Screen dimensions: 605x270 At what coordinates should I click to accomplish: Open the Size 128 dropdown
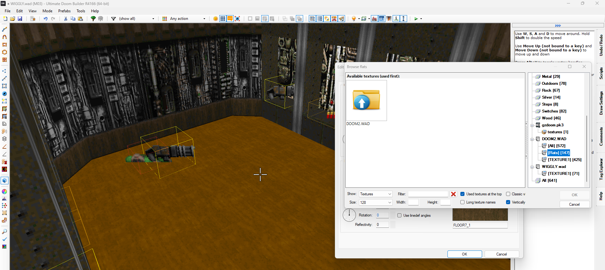tap(376, 202)
